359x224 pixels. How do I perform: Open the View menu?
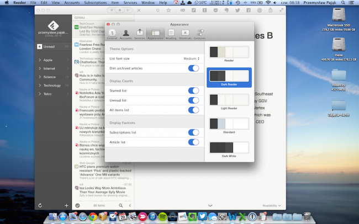pos(55,3)
